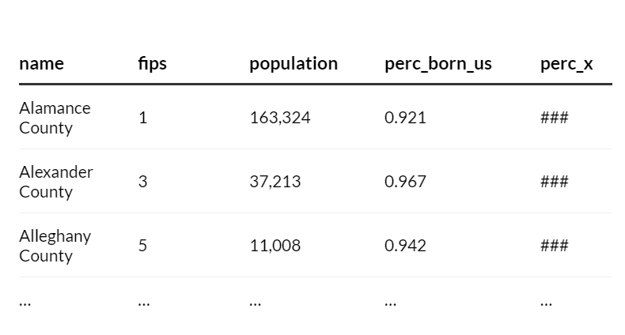625x335 pixels.
Task: Click population value 37,213
Action: tap(275, 182)
